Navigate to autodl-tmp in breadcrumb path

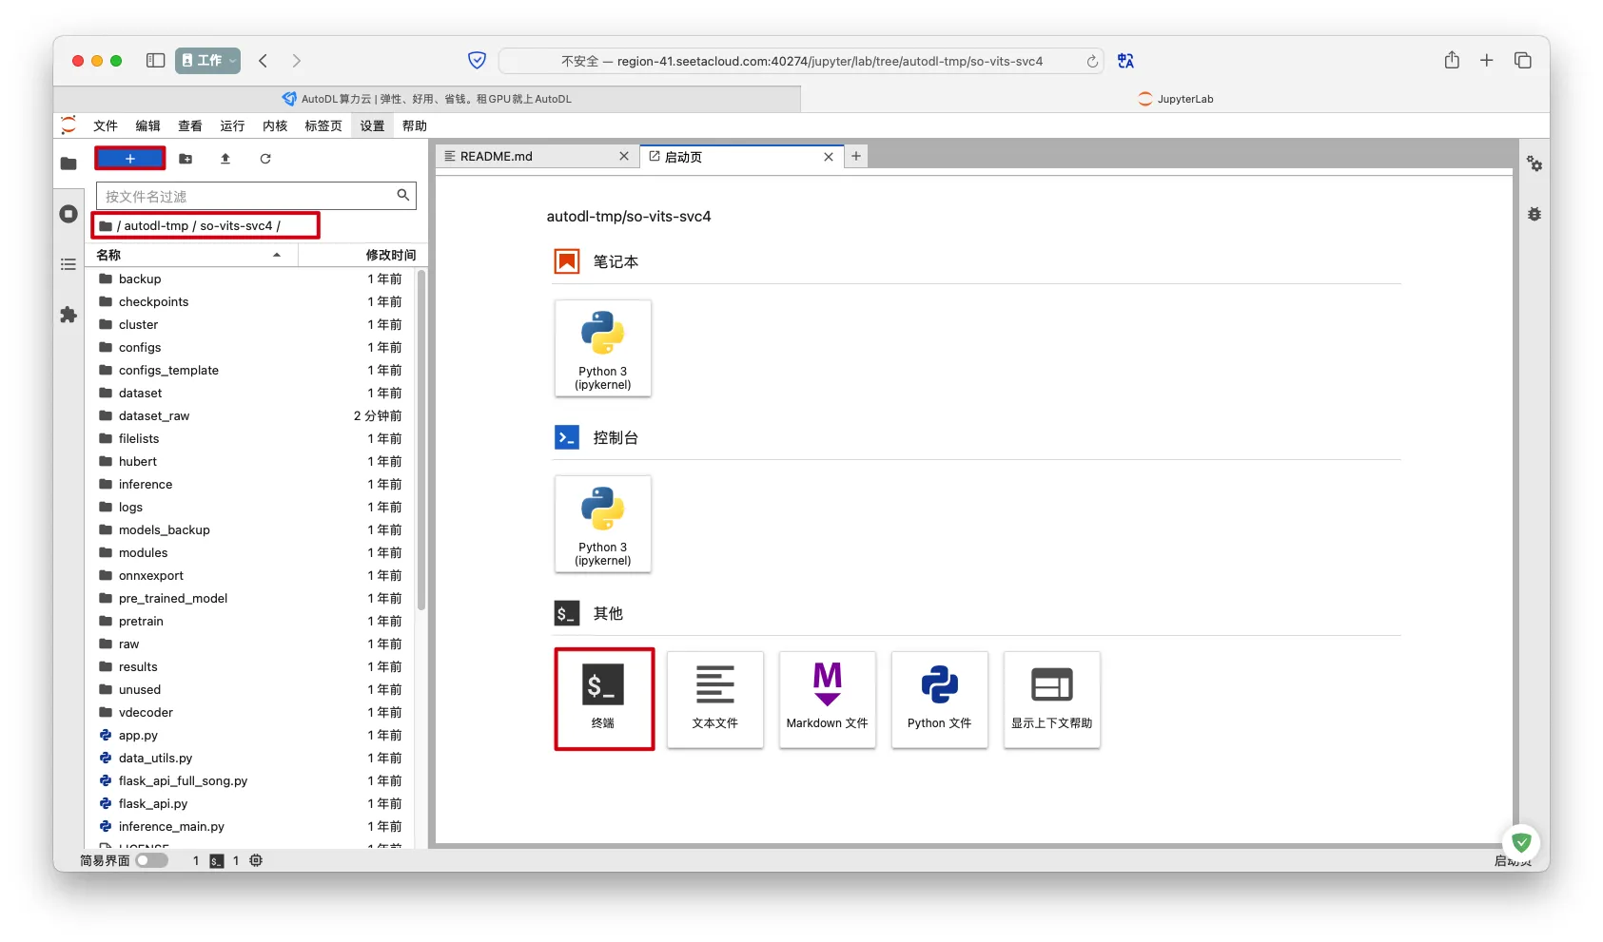(156, 225)
